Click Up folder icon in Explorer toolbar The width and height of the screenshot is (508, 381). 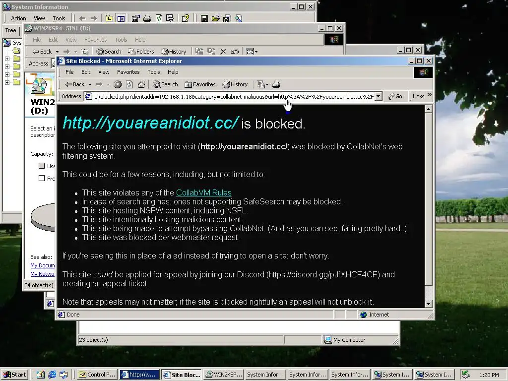[84, 52]
